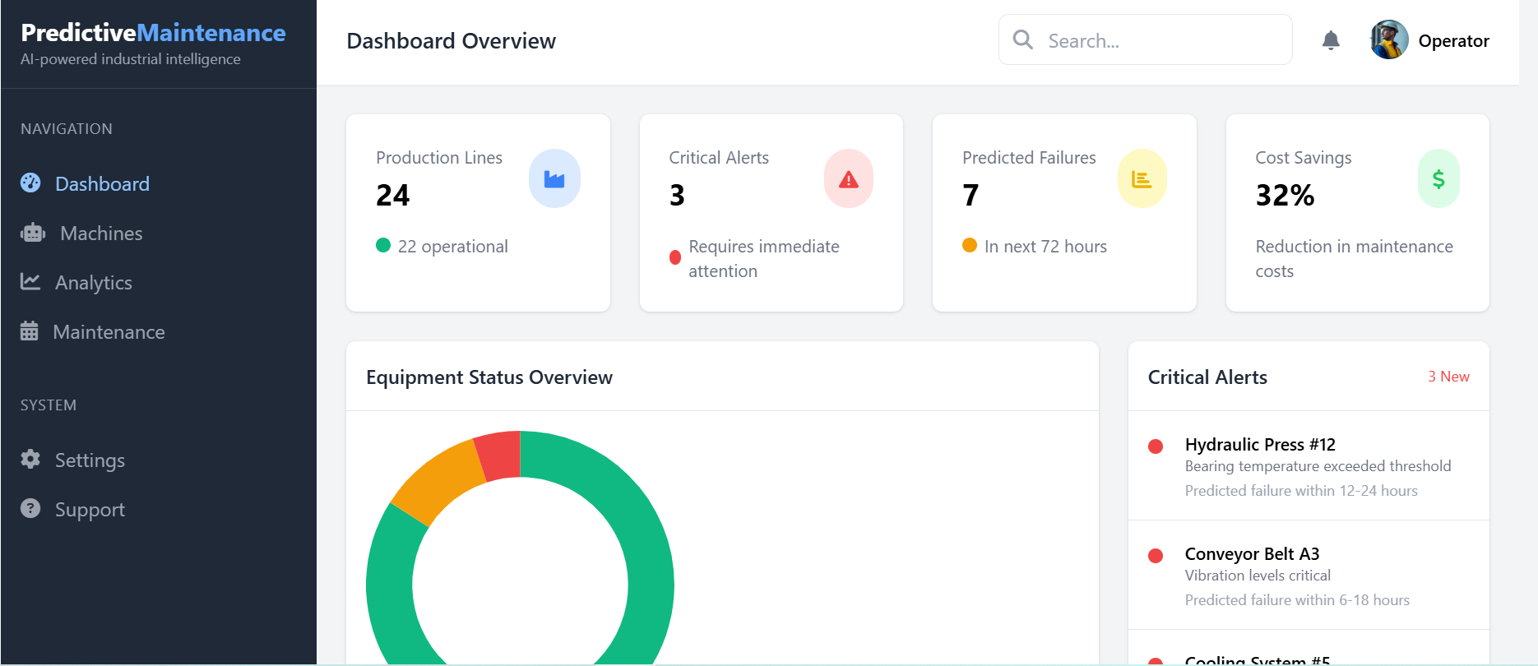The height and width of the screenshot is (666, 1538).
Task: Focus the Search input field
Action: click(1145, 39)
